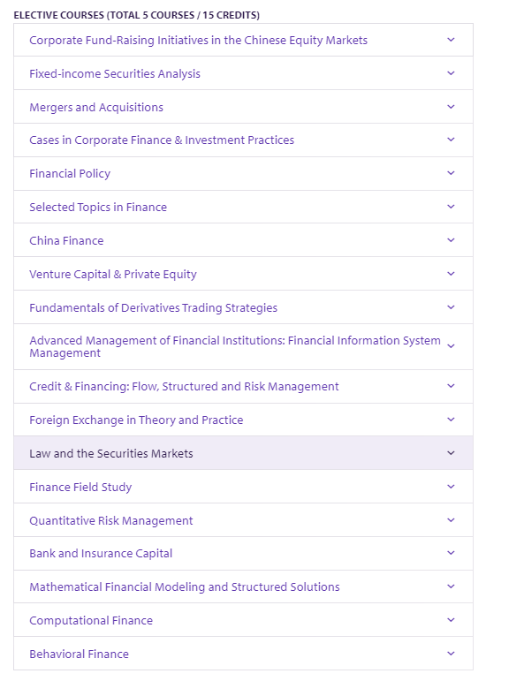Click the Finance Field Study chevron
Screen dimensions: 524x681
pyautogui.click(x=451, y=487)
